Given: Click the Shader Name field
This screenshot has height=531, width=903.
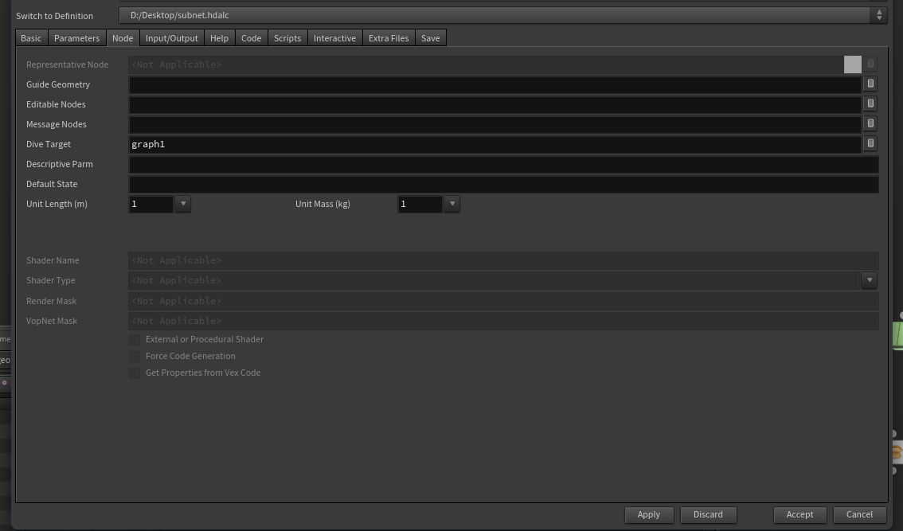Looking at the screenshot, I should coord(503,260).
